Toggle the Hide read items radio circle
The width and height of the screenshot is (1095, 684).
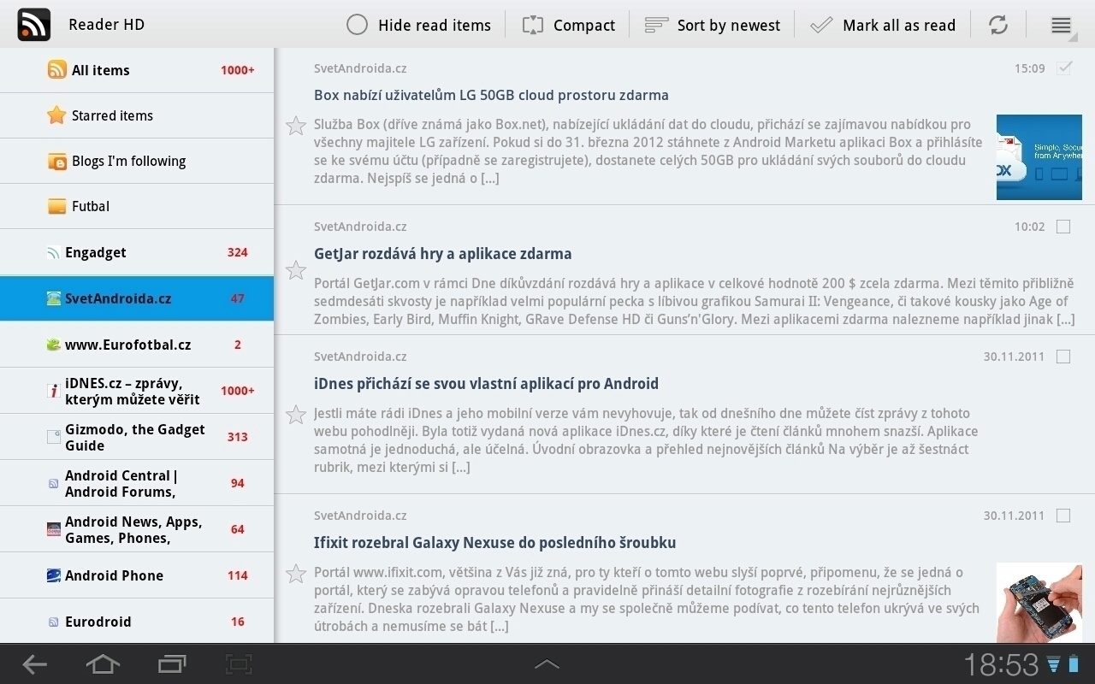point(357,25)
